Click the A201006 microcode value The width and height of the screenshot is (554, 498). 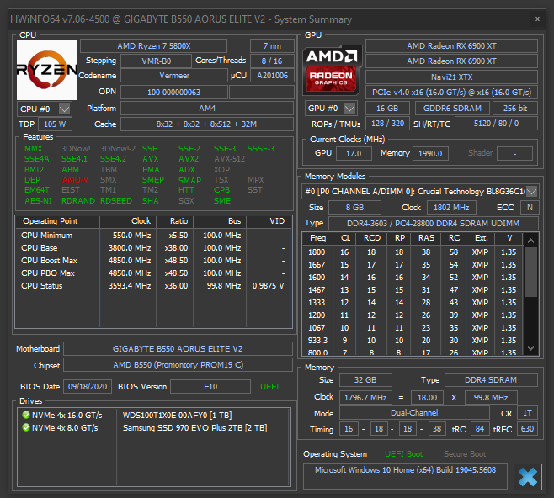[x=272, y=76]
